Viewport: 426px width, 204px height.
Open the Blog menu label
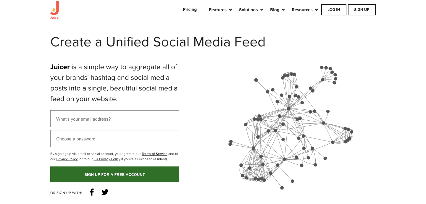[275, 10]
